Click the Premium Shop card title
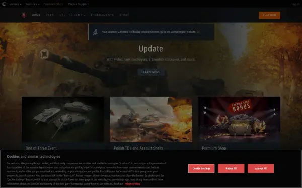This screenshot has width=302, height=188. tap(214, 148)
